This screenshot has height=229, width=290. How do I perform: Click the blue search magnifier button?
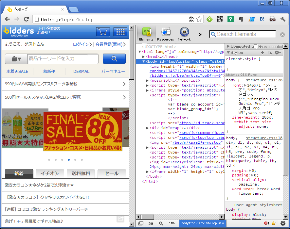coord(114,59)
